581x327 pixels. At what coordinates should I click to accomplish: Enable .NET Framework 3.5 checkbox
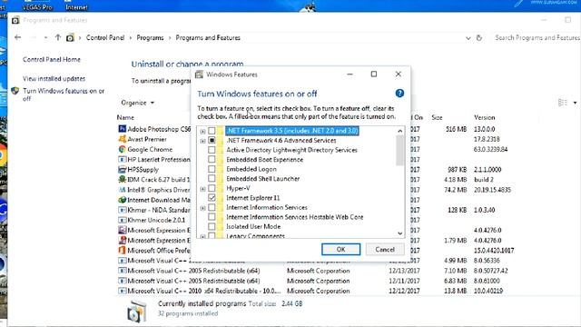(212, 131)
